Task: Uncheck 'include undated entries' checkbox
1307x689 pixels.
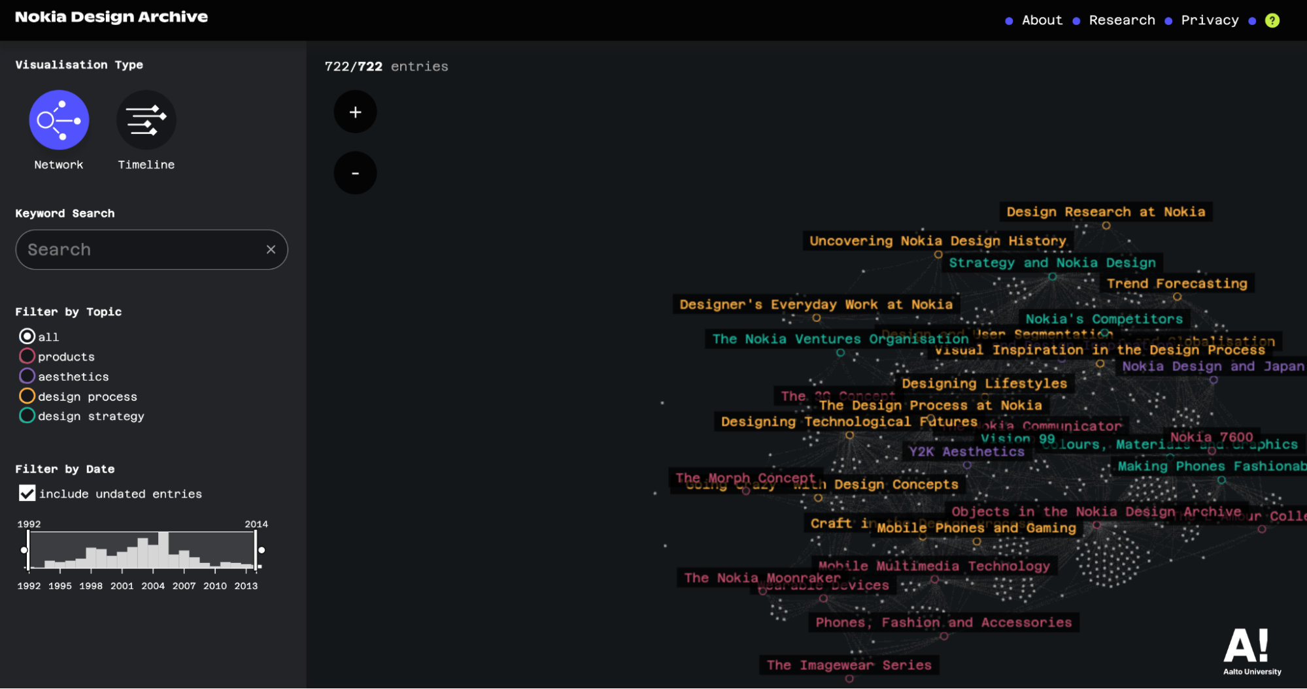Action: click(27, 494)
